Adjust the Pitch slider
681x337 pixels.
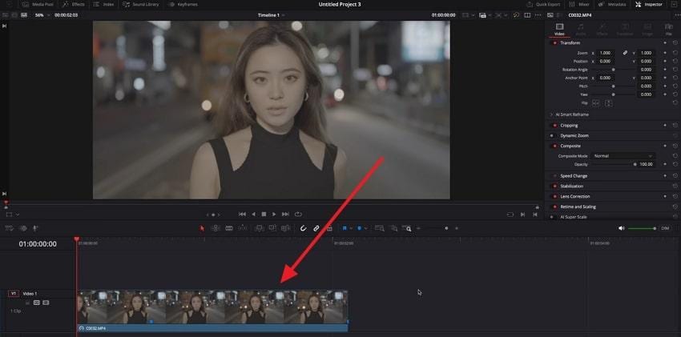(x=613, y=86)
